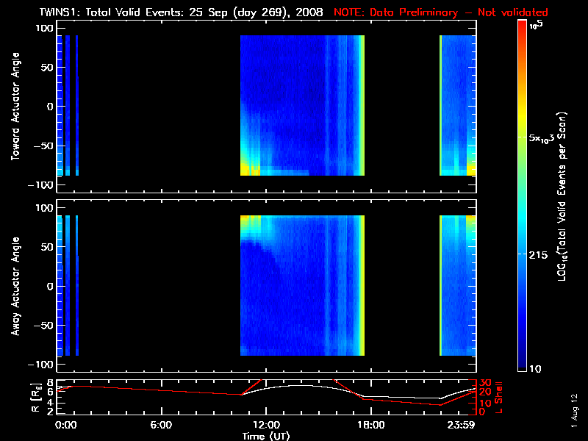Click the "18:00" time tick label
The image size is (588, 441).
pyautogui.click(x=370, y=424)
